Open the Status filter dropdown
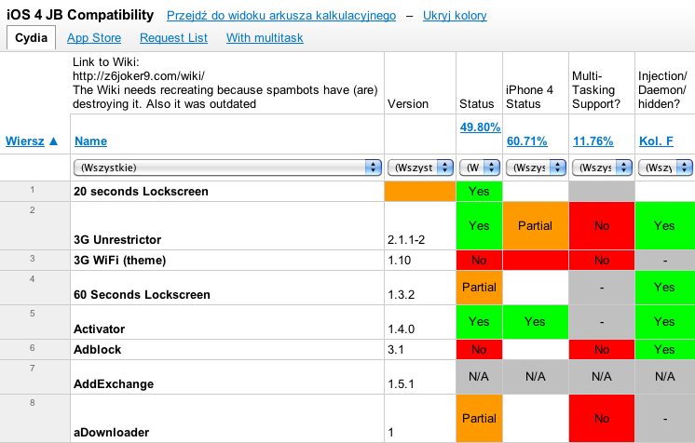The height and width of the screenshot is (443, 695). 480,168
